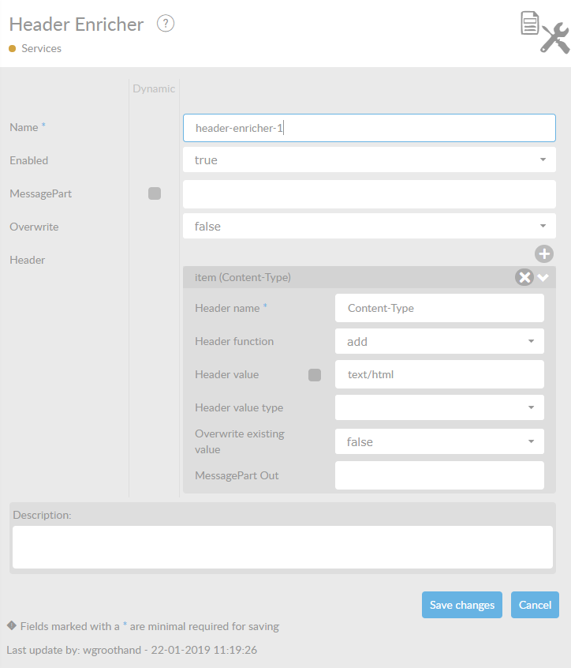Collapse the Content-Type item using chevron
The height and width of the screenshot is (668, 571).
[x=543, y=277]
